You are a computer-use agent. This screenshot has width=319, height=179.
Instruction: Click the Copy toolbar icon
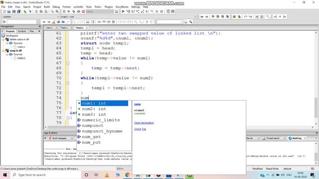tap(41, 11)
